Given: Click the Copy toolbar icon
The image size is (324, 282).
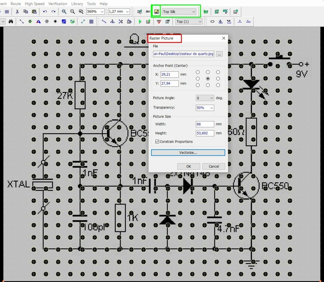Looking at the screenshot, I should (26, 12).
